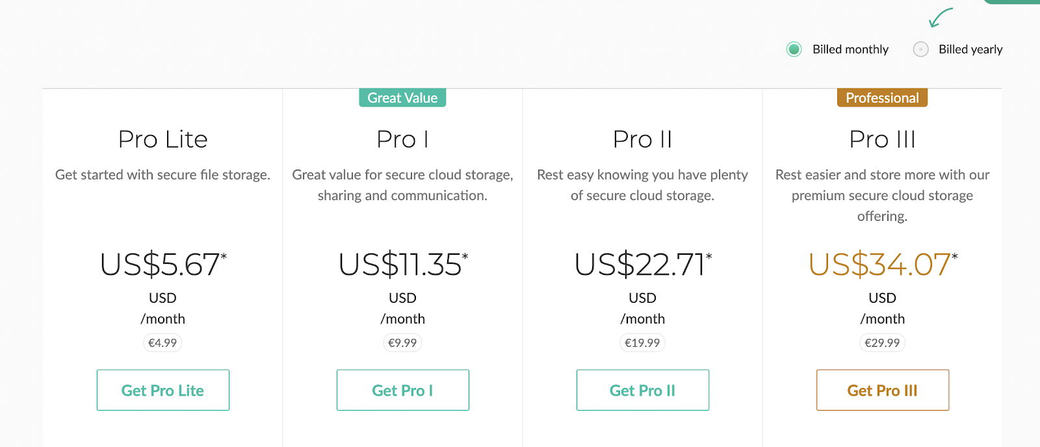
Task: Select the Billed monthly radio button
Action: (x=794, y=49)
